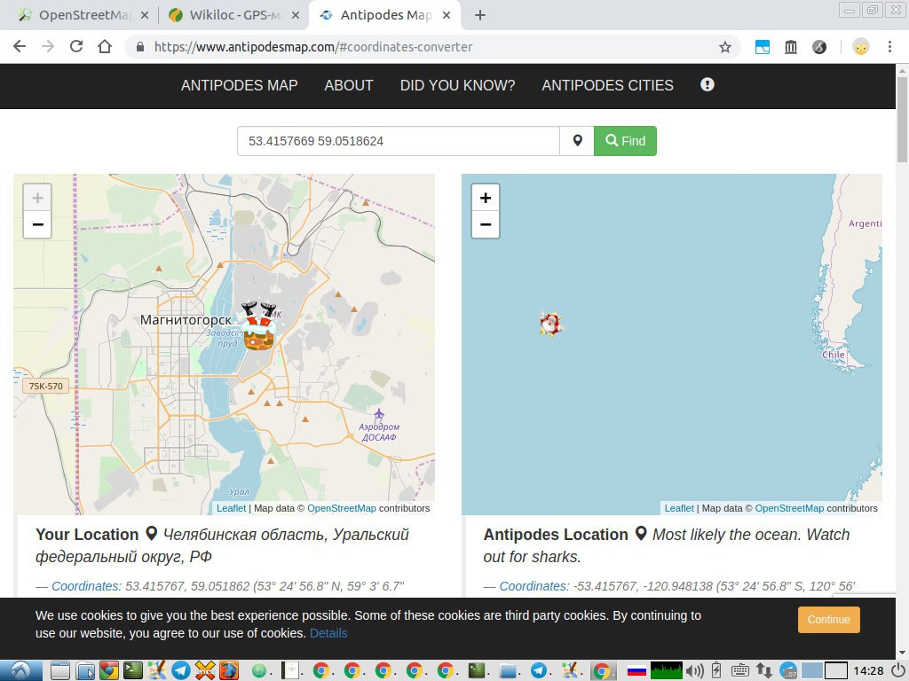The height and width of the screenshot is (681, 909).
Task: Open Leaflet link on the left map
Action: click(231, 508)
